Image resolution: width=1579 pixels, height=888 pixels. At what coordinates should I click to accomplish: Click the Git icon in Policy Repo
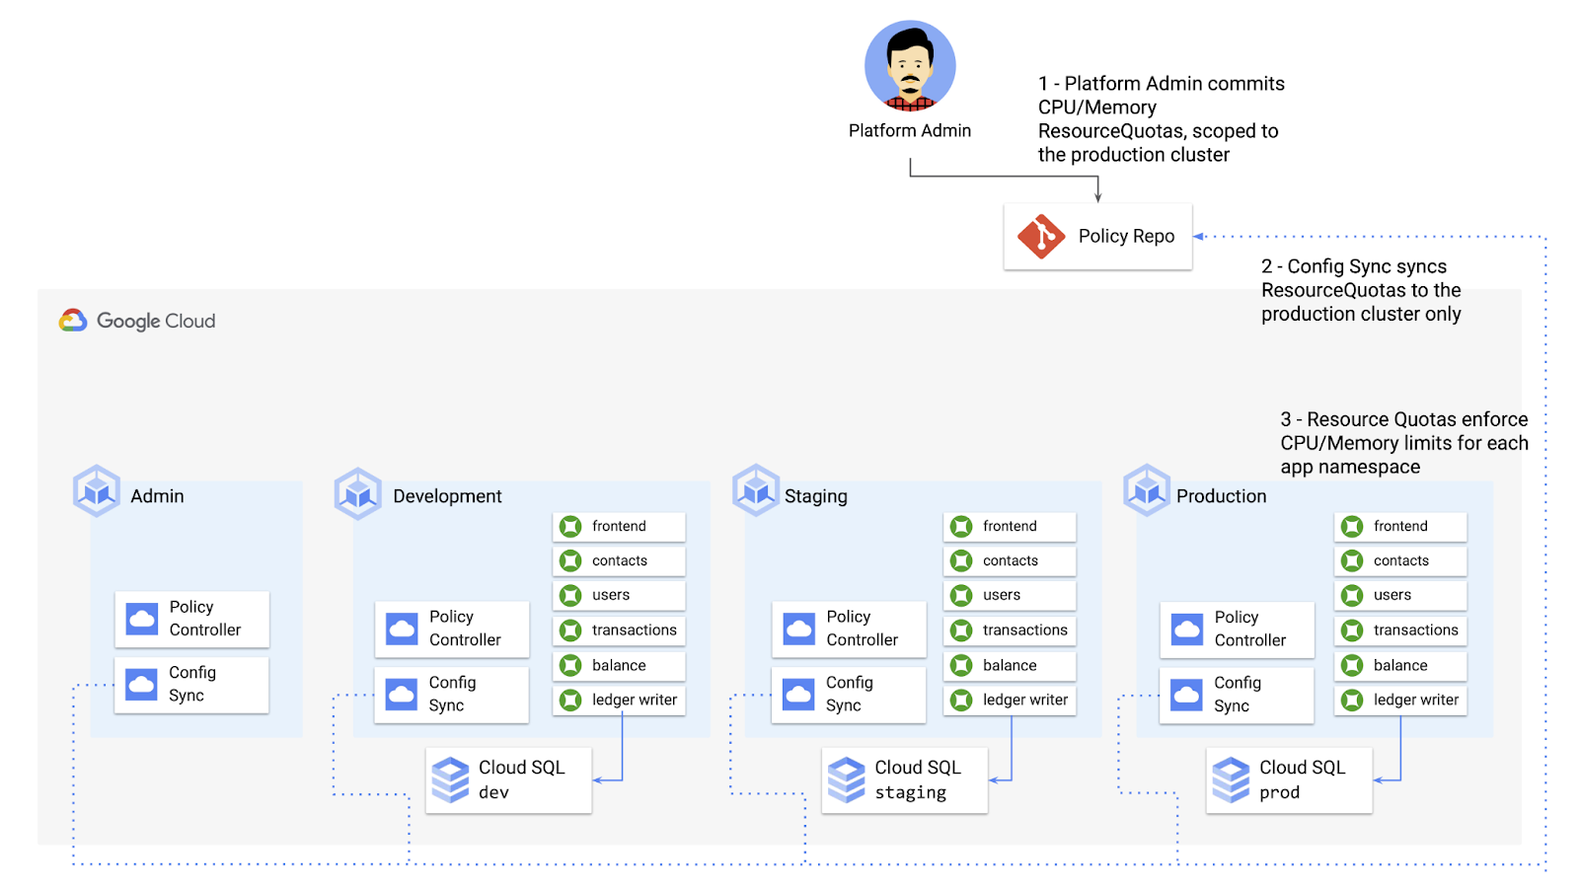(1041, 237)
